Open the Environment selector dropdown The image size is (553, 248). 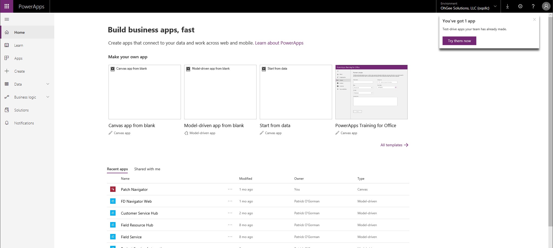pos(468,6)
